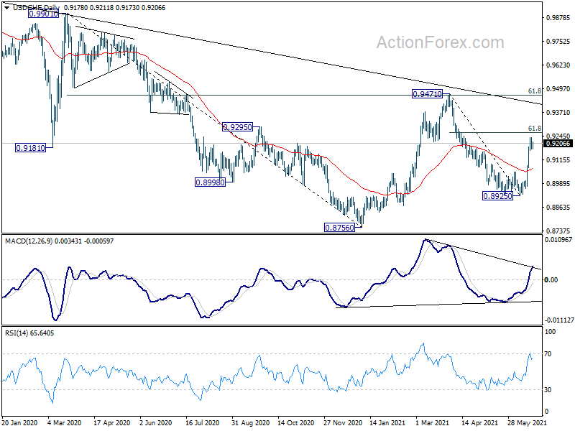Screen dimensions: 575x431
Task: Select the 0.89250 low price label
Action: tap(497, 195)
